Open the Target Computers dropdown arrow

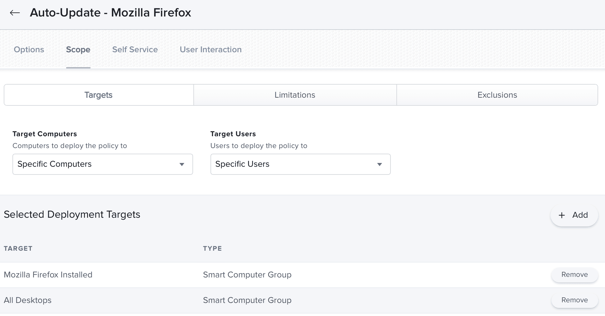click(182, 164)
